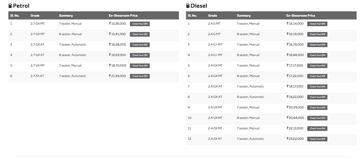Click the Petrol table Summary column header

tap(66, 16)
